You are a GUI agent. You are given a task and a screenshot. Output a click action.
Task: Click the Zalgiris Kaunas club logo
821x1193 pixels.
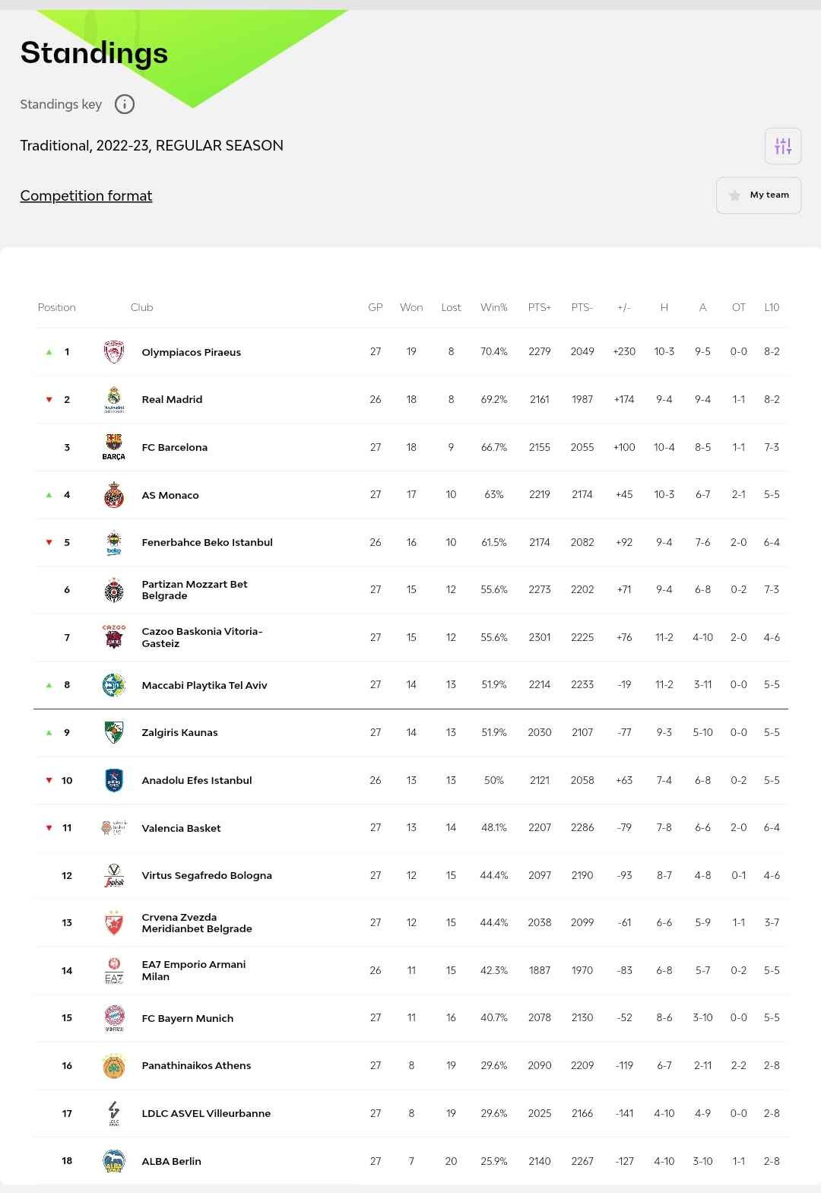(114, 732)
